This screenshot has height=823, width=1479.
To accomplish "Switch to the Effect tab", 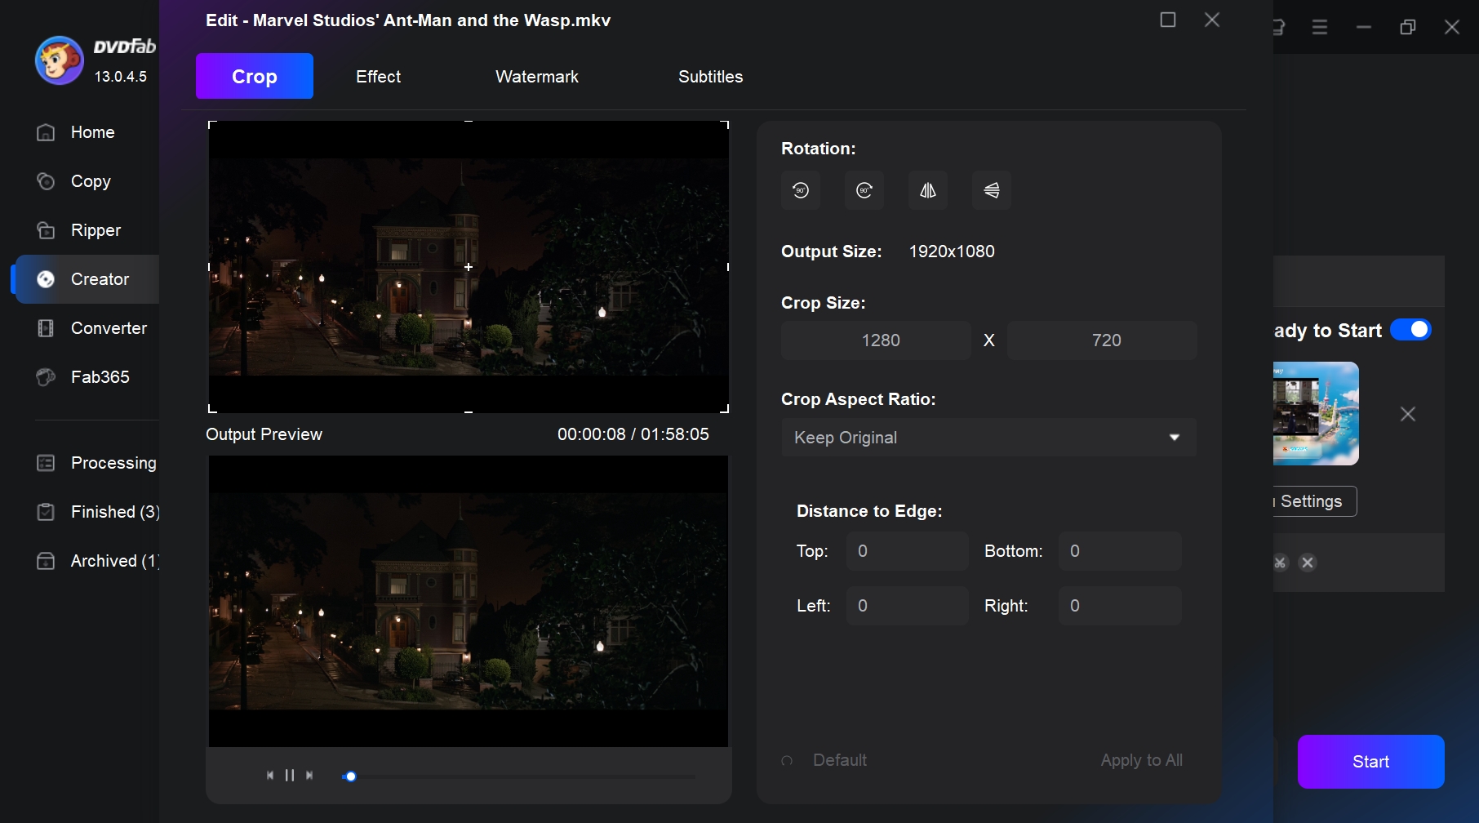I will click(378, 76).
